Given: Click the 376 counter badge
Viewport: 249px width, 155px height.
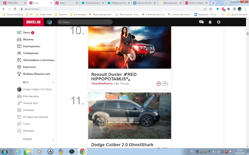Looking at the screenshot, I should [165, 84].
